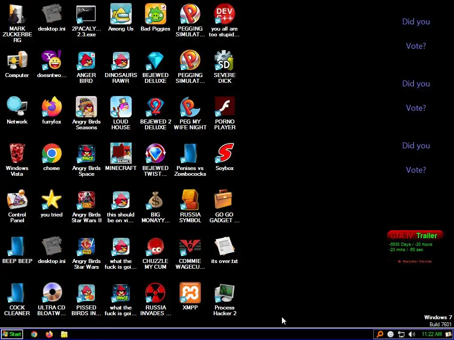Launch the XMPP desktop shortcut
This screenshot has height=340, width=454.
190,293
